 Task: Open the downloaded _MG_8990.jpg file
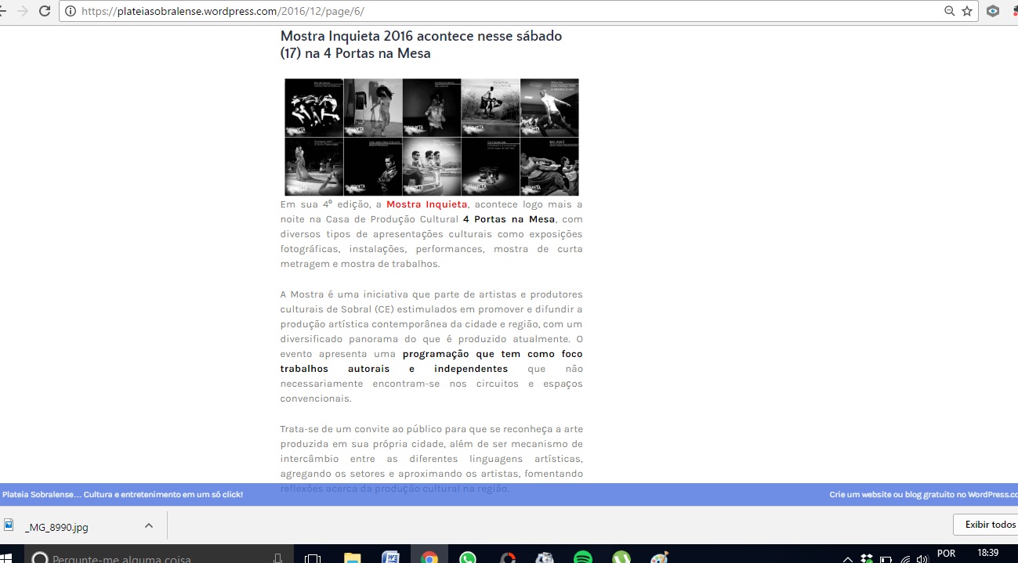[56, 527]
